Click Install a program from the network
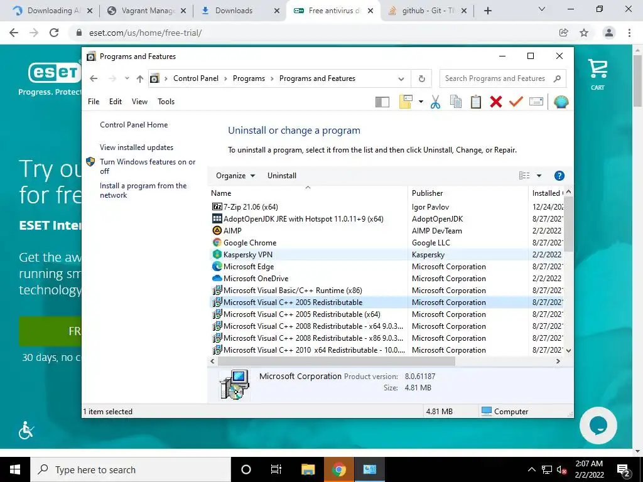Screen dimensions: 643x482 tap(143, 191)
